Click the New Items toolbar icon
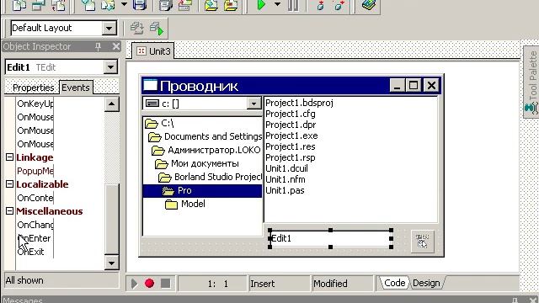The image size is (539, 303). click(x=88, y=5)
